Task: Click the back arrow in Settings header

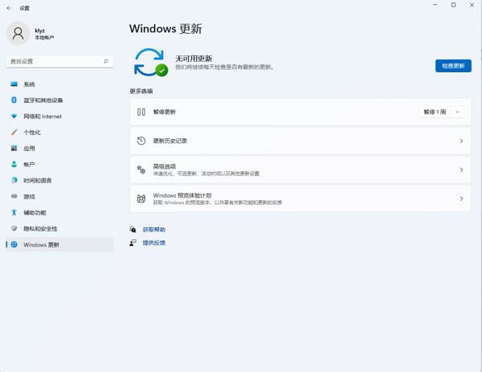Action: coord(9,8)
